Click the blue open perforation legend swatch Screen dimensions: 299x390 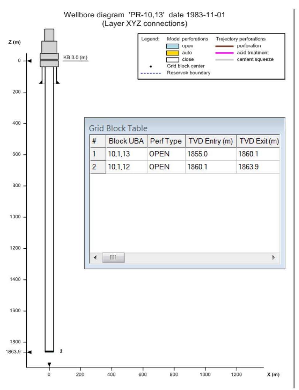click(x=173, y=46)
